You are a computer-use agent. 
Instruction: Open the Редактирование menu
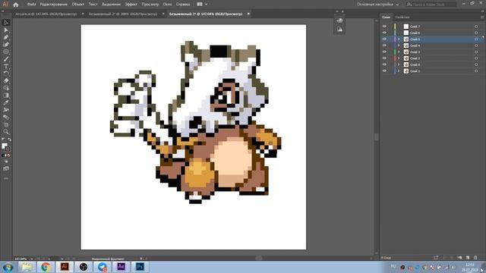pos(54,5)
